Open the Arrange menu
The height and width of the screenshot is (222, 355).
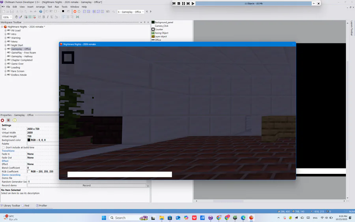coord(40,7)
